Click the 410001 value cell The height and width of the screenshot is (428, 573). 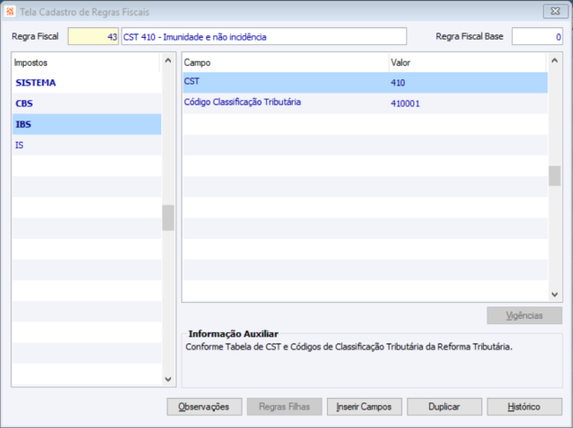468,103
